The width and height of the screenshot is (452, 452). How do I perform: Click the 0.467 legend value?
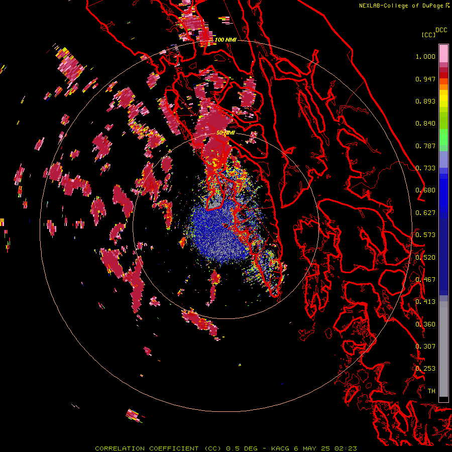coord(425,280)
